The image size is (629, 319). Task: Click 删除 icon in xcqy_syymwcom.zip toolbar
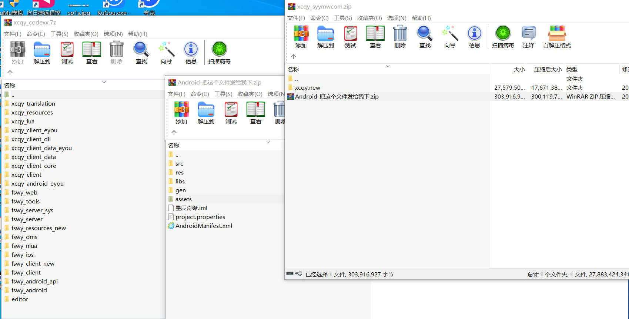point(400,37)
